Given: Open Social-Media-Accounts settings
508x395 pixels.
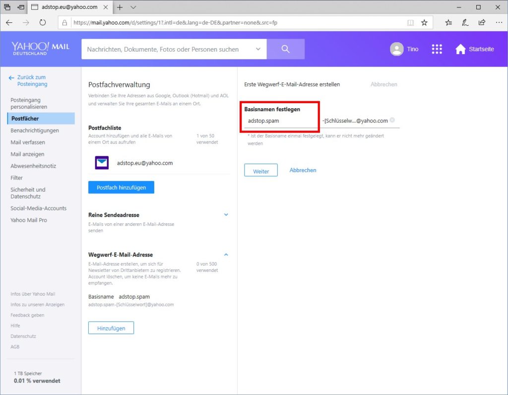Looking at the screenshot, I should [x=38, y=208].
